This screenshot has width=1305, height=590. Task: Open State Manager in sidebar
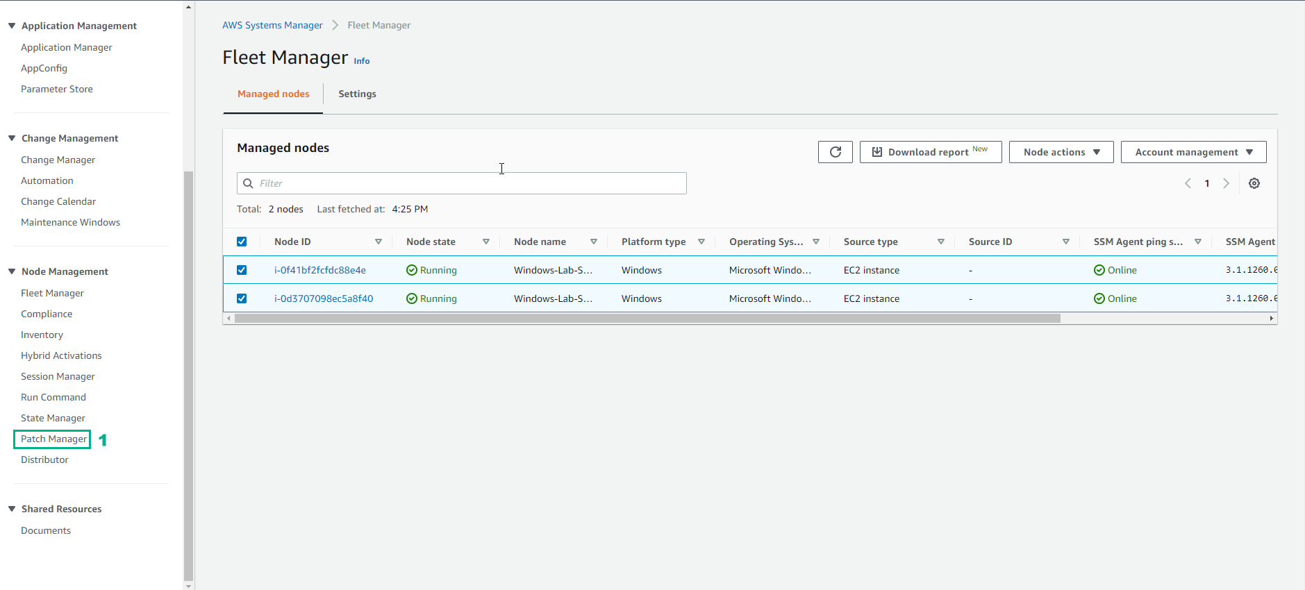click(x=53, y=418)
